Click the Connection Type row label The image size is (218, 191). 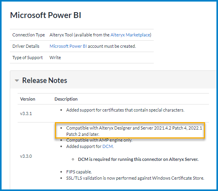pyautogui.click(x=29, y=35)
